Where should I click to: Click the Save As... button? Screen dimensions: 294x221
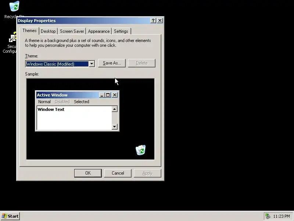112,63
